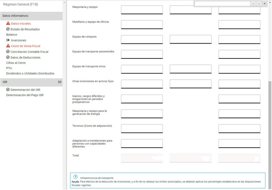This screenshot has width=272, height=190.
Task: Click last field of Terrenos (Costo de adquisición)
Action: [x=239, y=128]
